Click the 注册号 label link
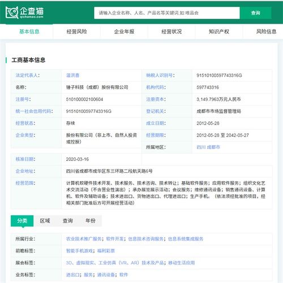Viewport: 283px width, 283px height. (22, 99)
